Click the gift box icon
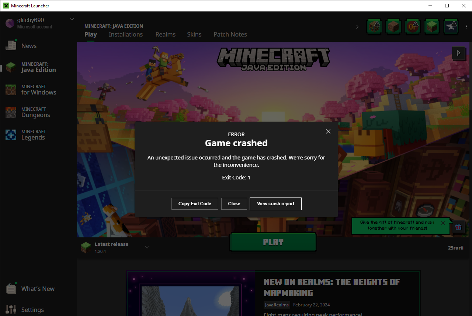472x316 pixels. 458,227
